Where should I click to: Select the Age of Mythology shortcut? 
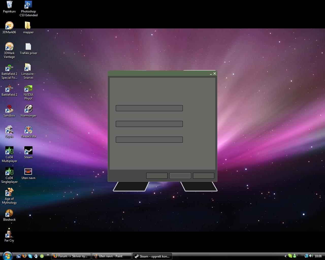coord(9,196)
